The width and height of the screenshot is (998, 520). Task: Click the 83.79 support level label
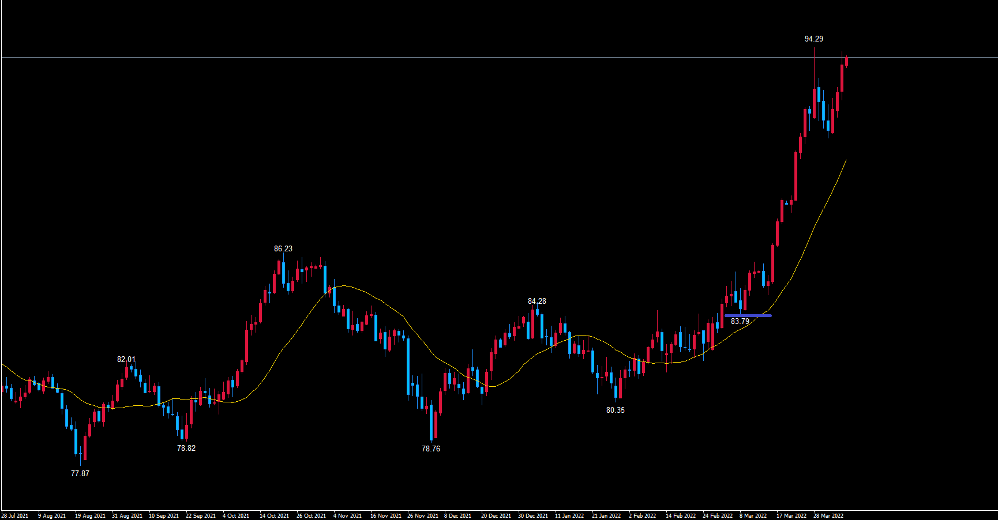pyautogui.click(x=740, y=322)
